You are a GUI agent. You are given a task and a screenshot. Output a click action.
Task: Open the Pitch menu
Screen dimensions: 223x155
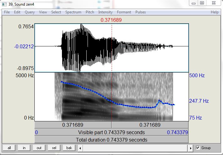pos(90,12)
